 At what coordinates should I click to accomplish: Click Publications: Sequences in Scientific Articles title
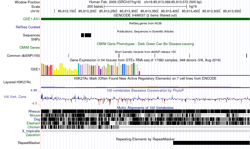[x=145, y=31]
